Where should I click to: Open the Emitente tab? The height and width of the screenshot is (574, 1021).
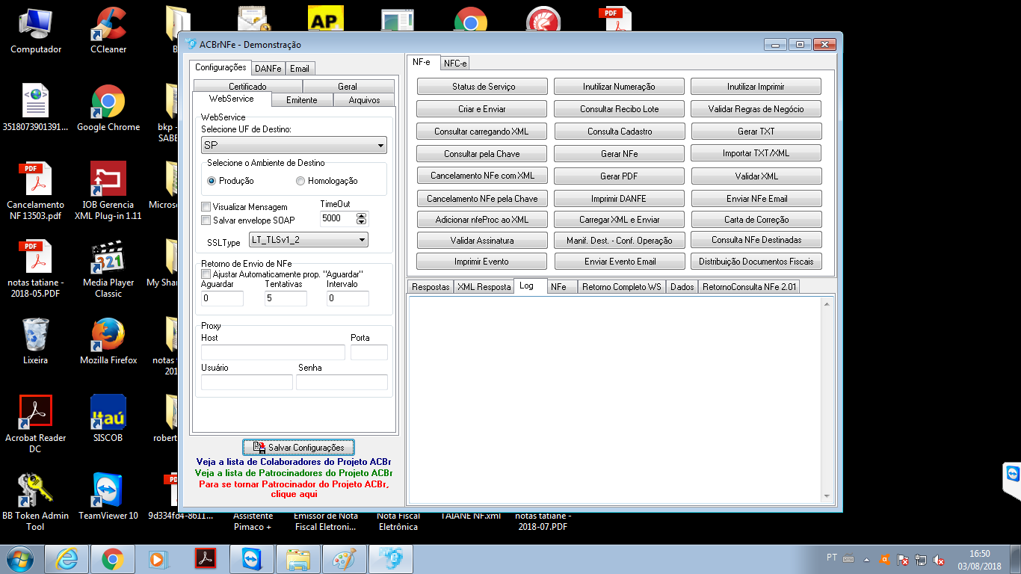[302, 100]
